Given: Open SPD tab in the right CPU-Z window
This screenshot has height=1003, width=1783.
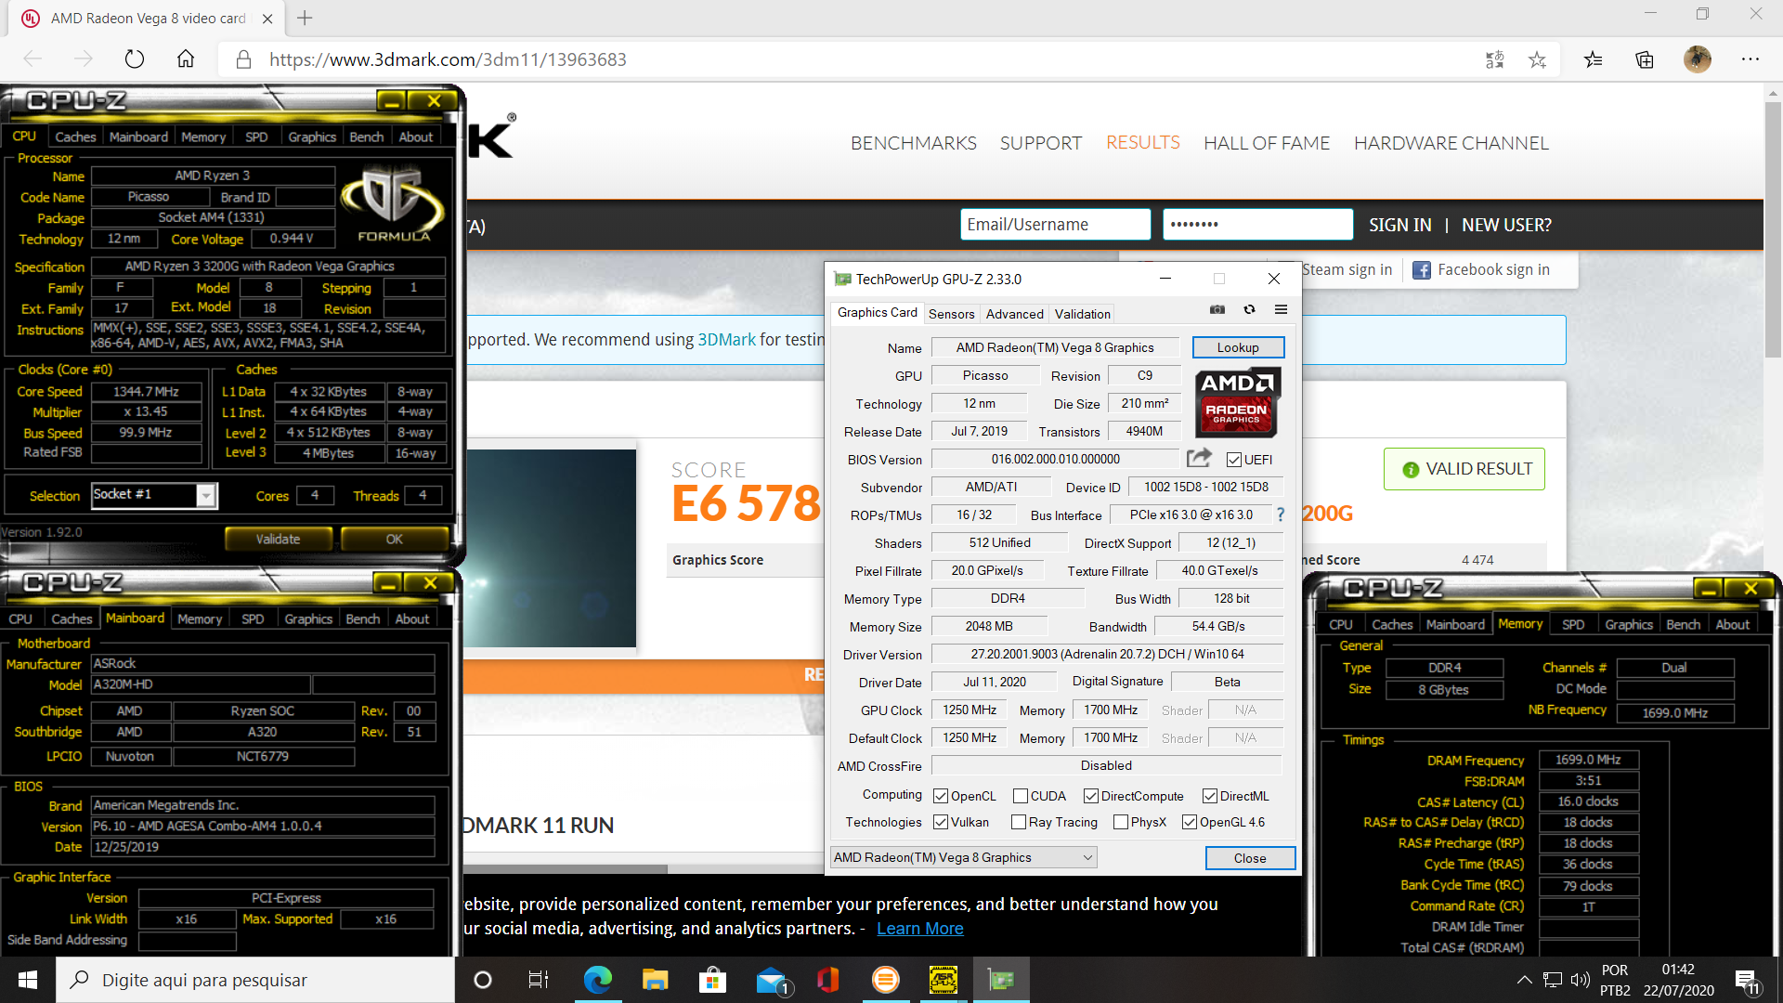Looking at the screenshot, I should pyautogui.click(x=1573, y=624).
